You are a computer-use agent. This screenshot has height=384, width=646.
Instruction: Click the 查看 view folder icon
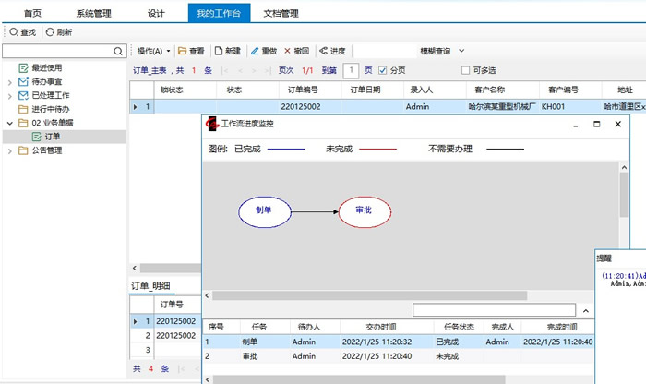(183, 51)
